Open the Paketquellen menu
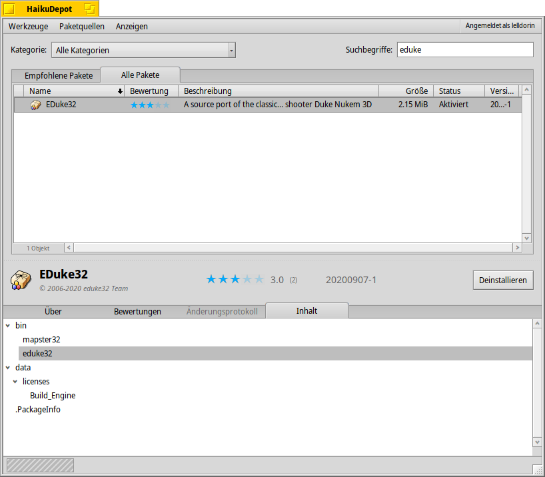545x477 pixels. pos(82,27)
